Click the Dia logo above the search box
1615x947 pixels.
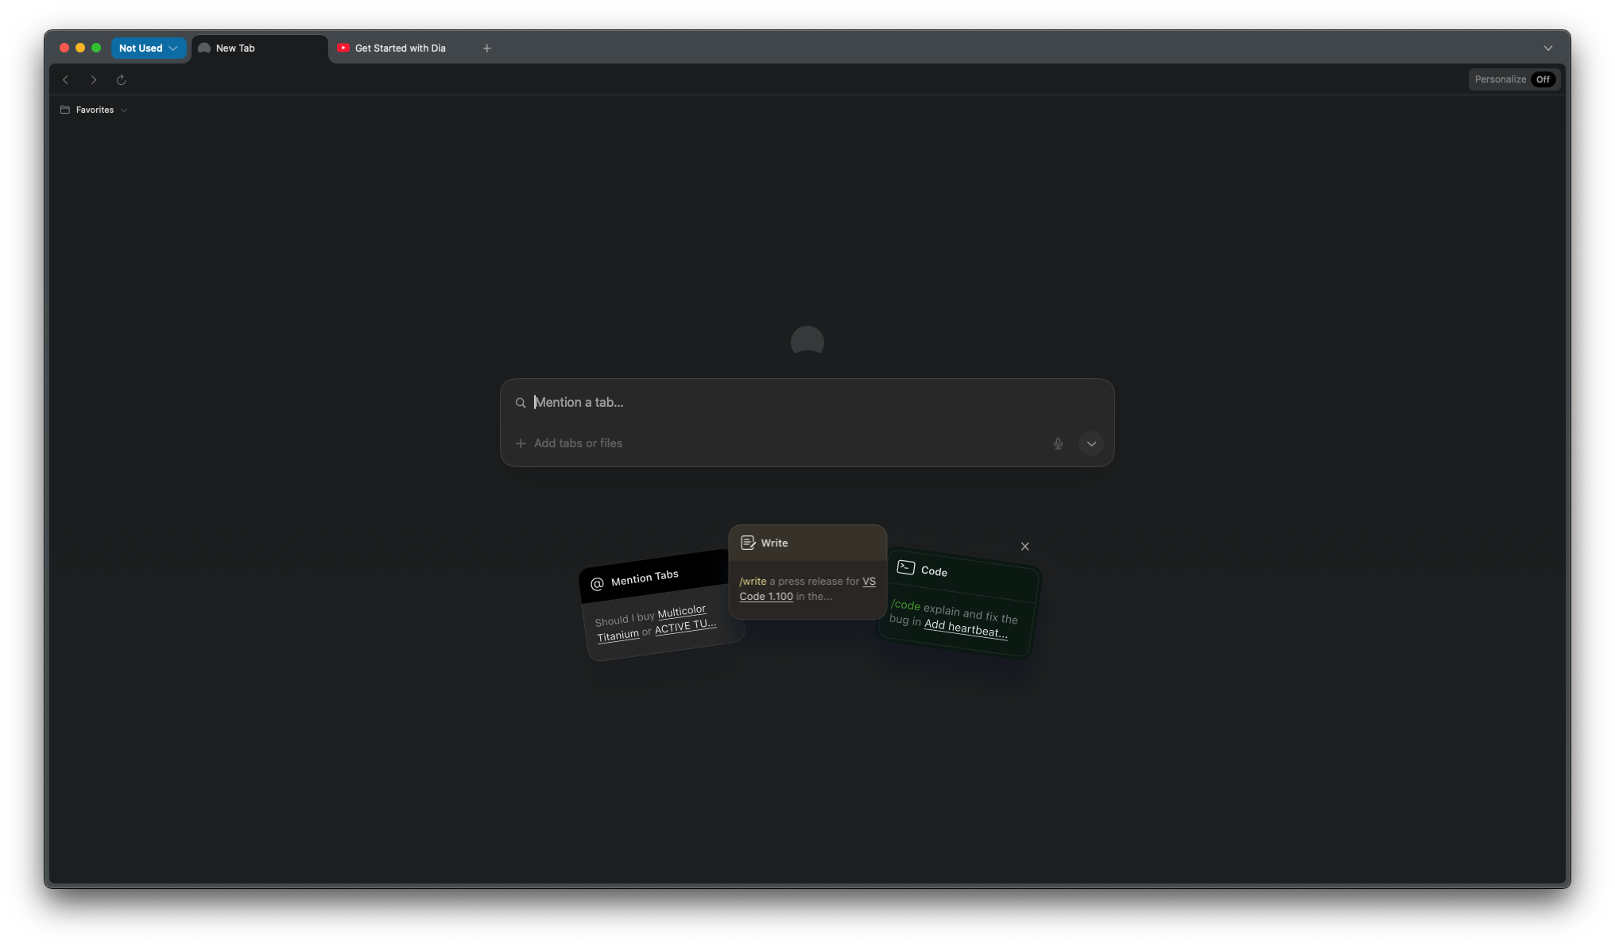click(807, 342)
